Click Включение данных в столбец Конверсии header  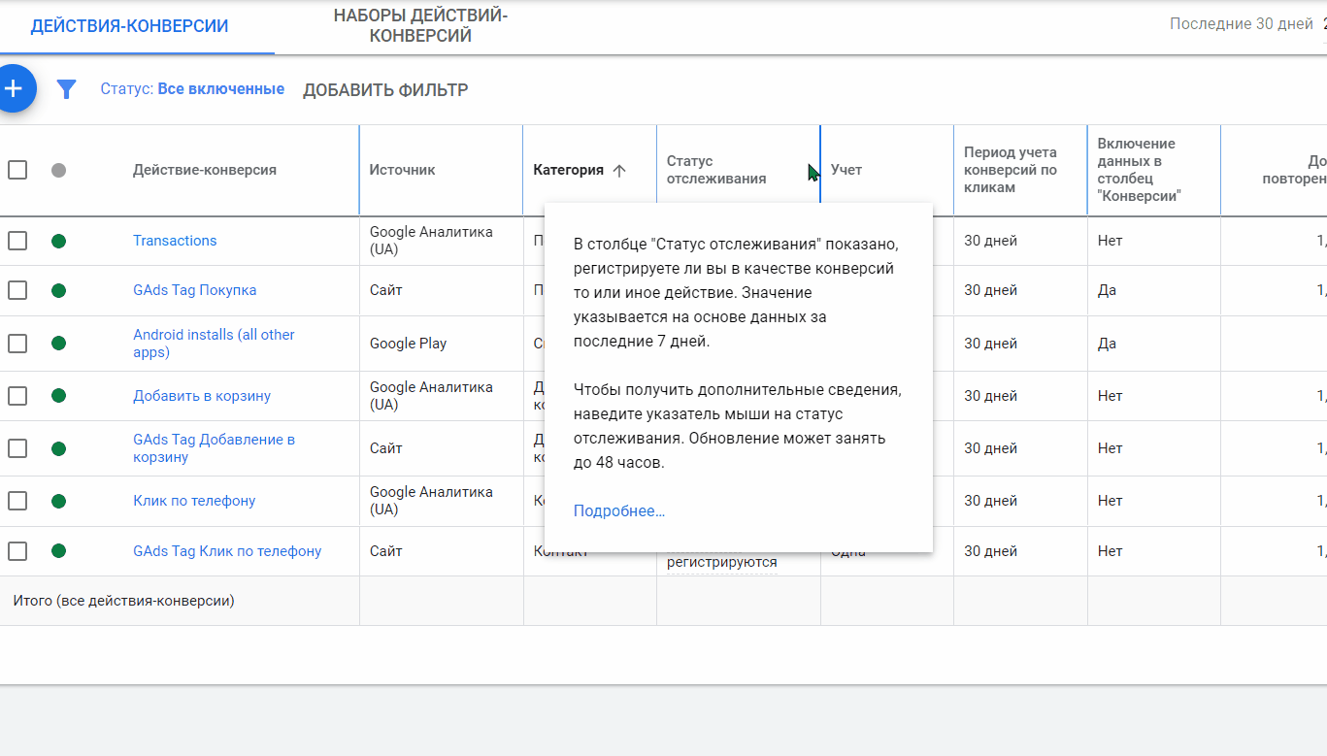1140,170
